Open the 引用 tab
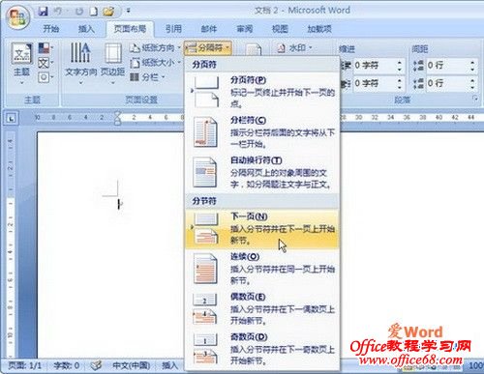The height and width of the screenshot is (374, 484). tap(173, 29)
